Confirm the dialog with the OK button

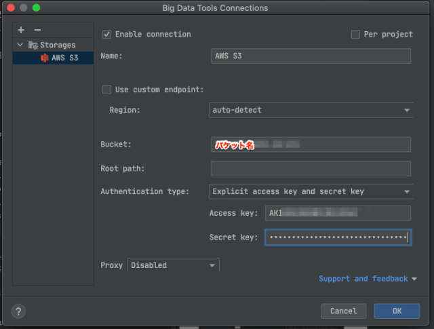point(397,311)
